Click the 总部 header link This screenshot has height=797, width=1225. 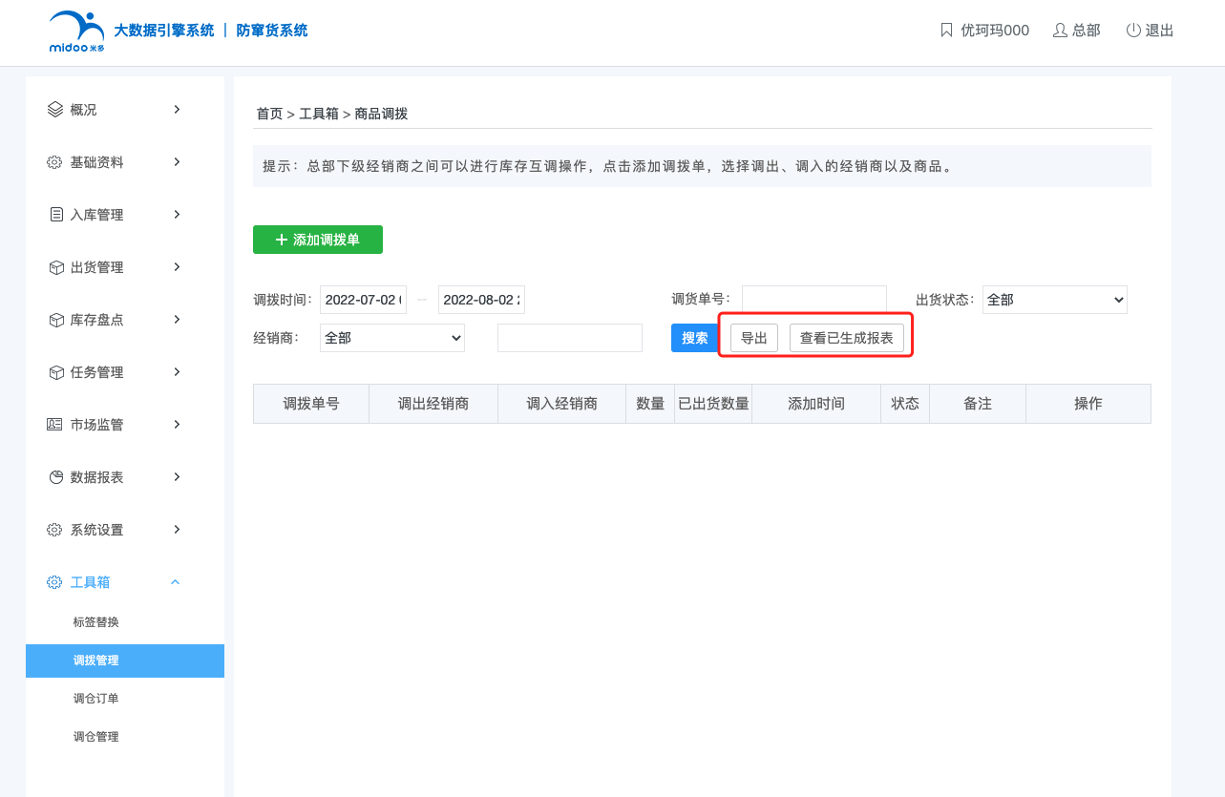pos(1087,31)
